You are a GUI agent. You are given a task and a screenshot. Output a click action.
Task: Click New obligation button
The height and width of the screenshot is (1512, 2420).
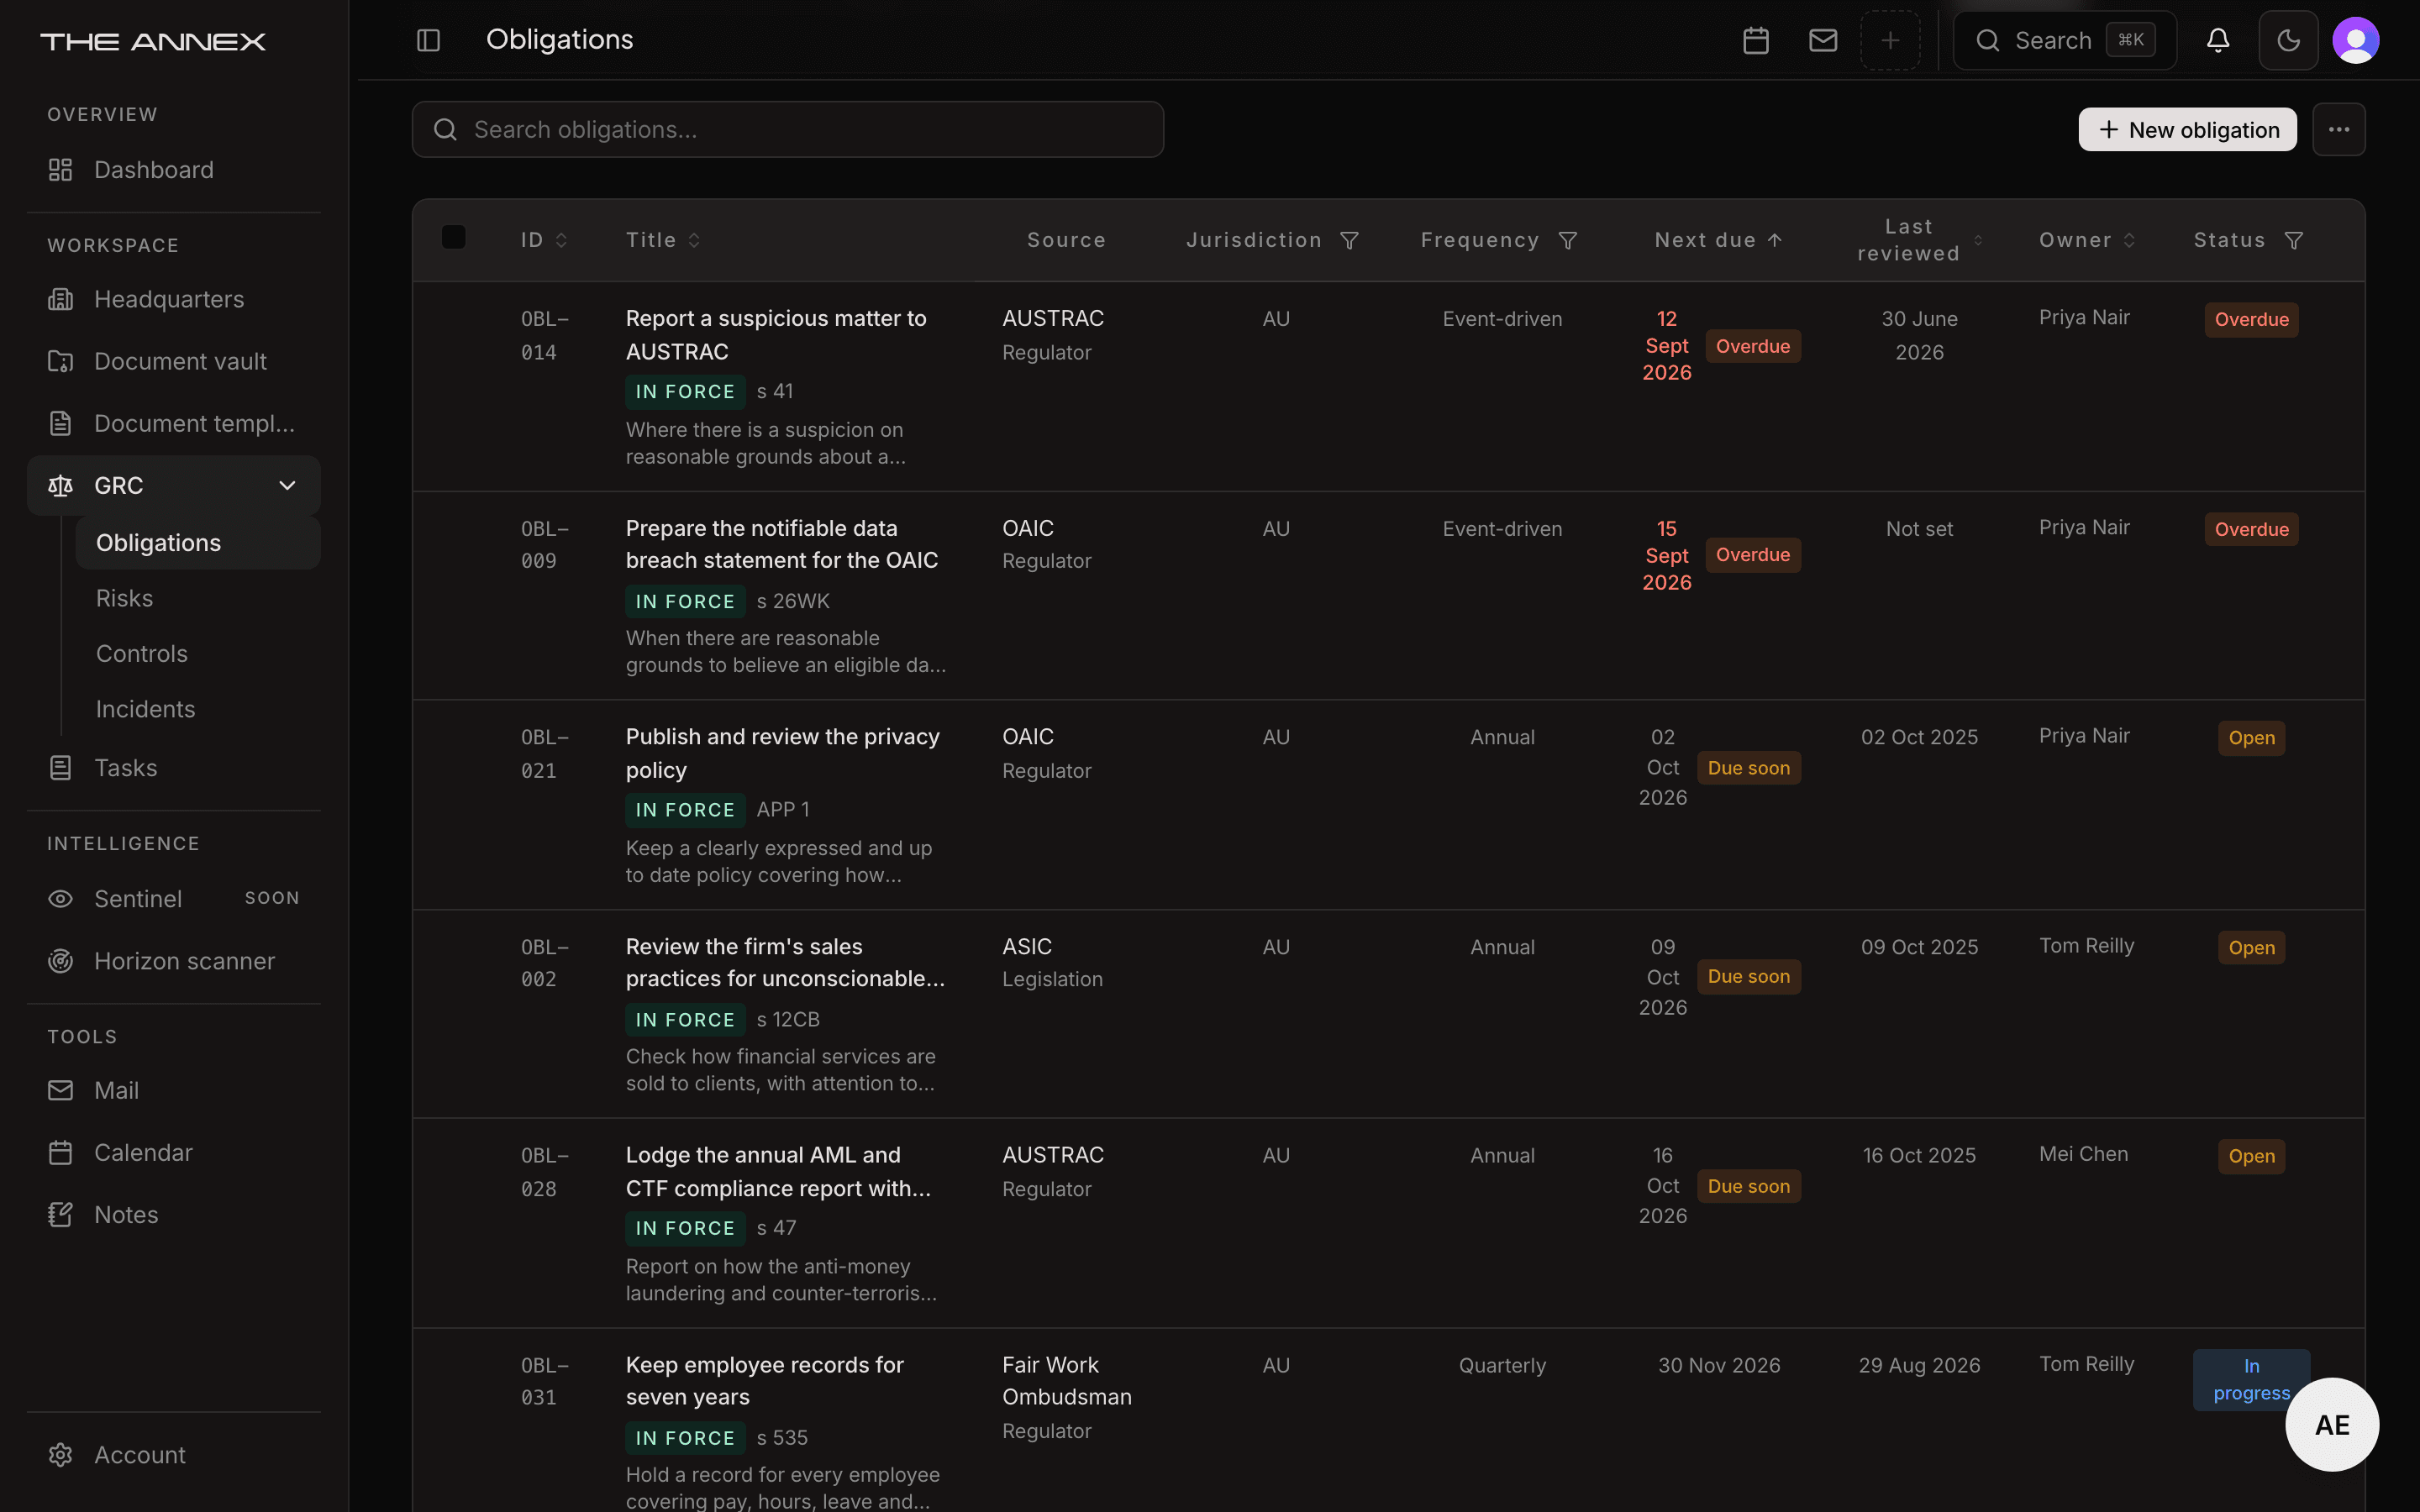[x=2187, y=129]
